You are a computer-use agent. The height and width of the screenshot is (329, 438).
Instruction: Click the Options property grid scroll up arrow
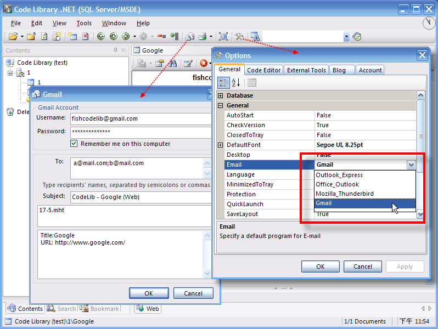coord(420,95)
